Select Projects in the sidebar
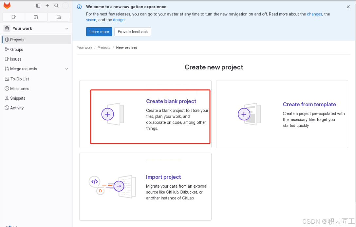This screenshot has width=356, height=227. pyautogui.click(x=37, y=40)
